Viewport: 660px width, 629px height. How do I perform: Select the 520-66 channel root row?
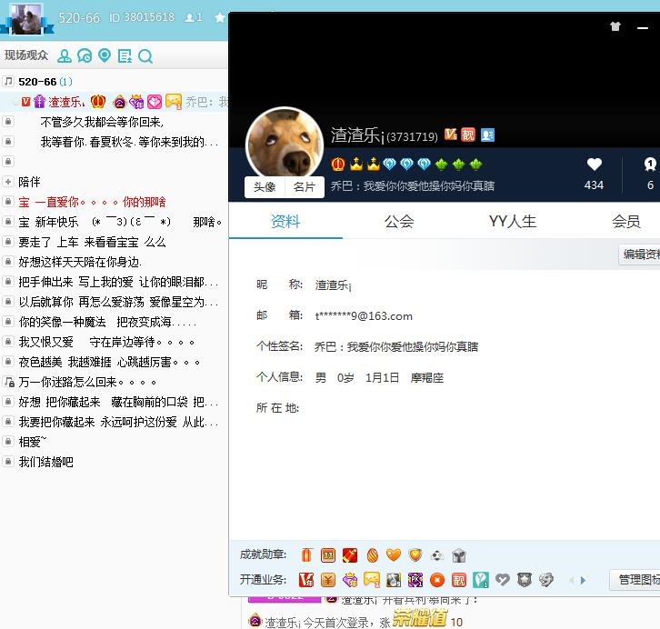[x=114, y=81]
